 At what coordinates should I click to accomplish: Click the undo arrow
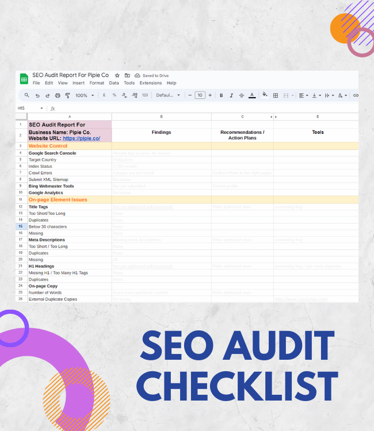pos(37,95)
